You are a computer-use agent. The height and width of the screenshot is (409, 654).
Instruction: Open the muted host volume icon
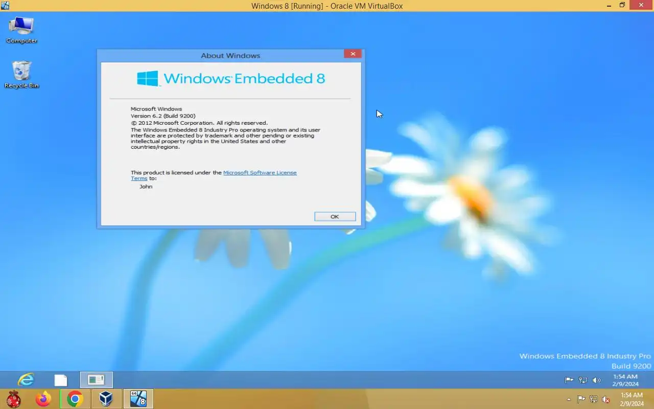tap(606, 399)
